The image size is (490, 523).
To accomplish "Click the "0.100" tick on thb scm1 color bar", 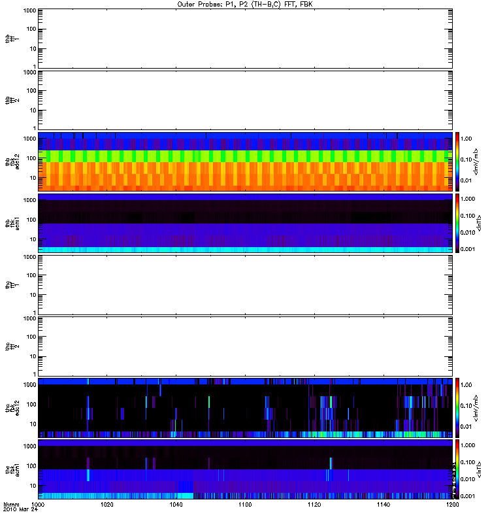I will [x=468, y=216].
